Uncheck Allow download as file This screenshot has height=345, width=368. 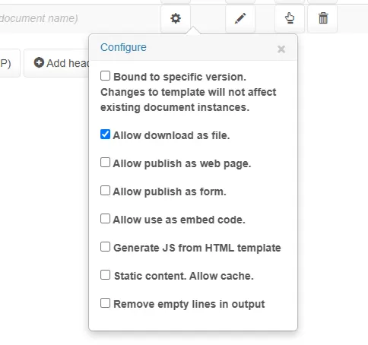105,135
